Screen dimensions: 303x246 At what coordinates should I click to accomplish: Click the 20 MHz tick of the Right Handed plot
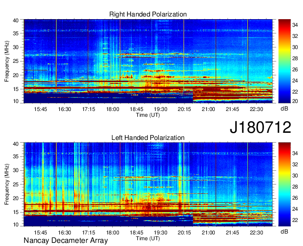16,75
